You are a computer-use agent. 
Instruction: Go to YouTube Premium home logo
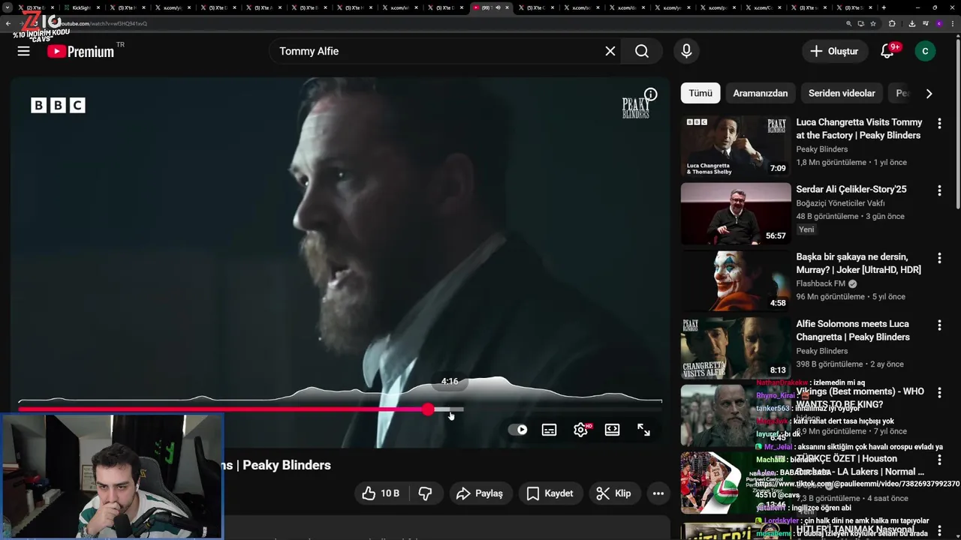[x=80, y=51]
